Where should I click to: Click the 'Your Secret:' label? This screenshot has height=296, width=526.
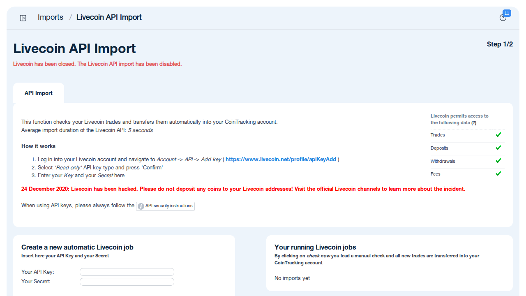(x=36, y=282)
